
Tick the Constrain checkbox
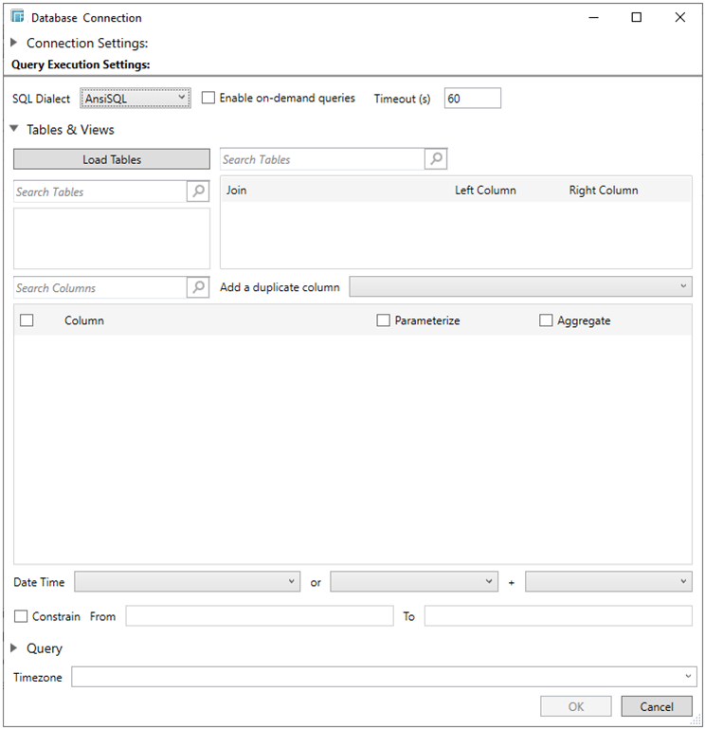tap(21, 616)
